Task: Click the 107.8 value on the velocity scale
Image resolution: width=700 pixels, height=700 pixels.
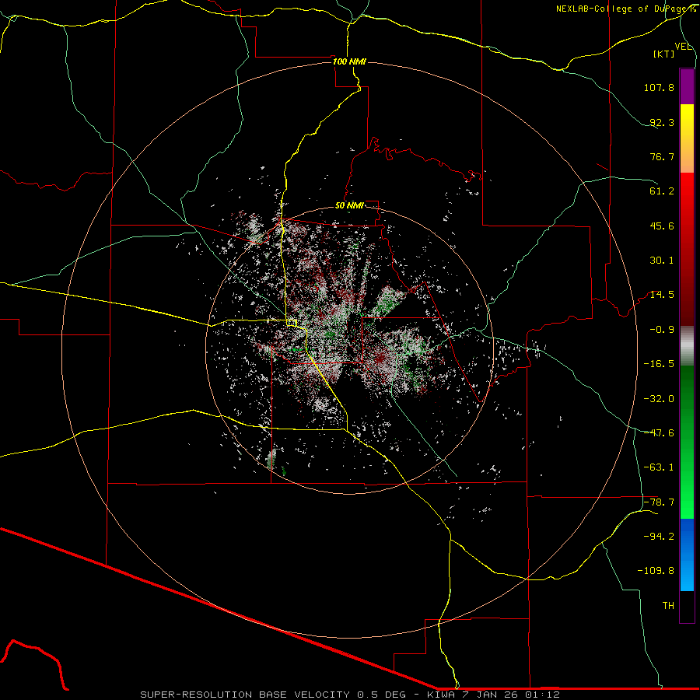Action: [659, 87]
